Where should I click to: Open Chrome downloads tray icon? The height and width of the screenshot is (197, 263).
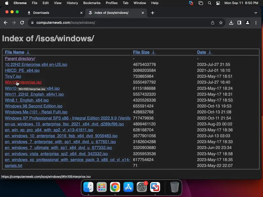231,23
